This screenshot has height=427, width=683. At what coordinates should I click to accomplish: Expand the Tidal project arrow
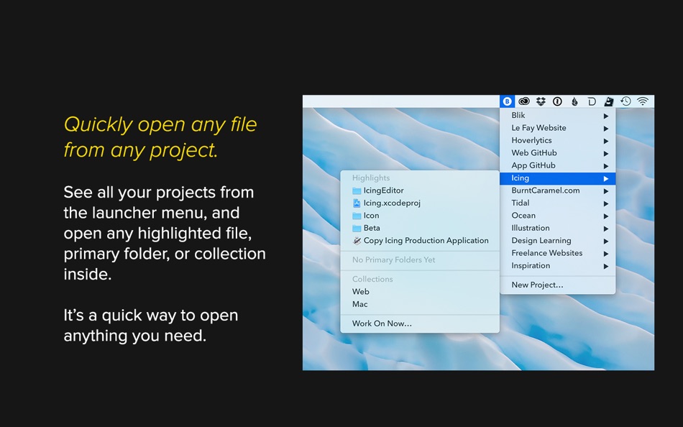(x=606, y=203)
